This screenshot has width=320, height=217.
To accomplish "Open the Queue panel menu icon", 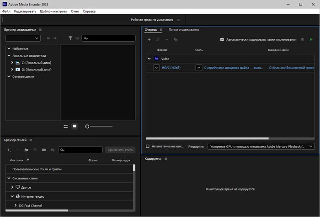I will pyautogui.click(x=161, y=30).
